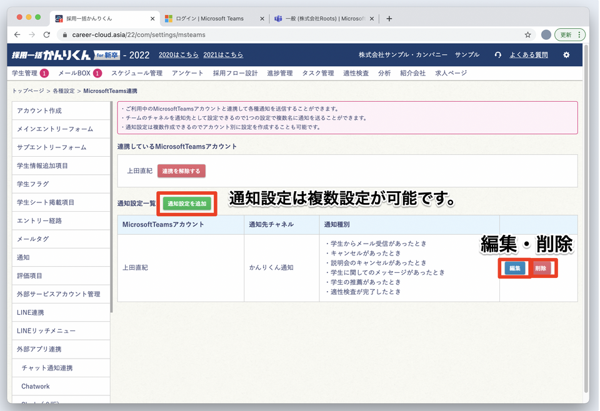The width and height of the screenshot is (600, 411).
Task: Open the メールBOX menu item
Action: (74, 73)
